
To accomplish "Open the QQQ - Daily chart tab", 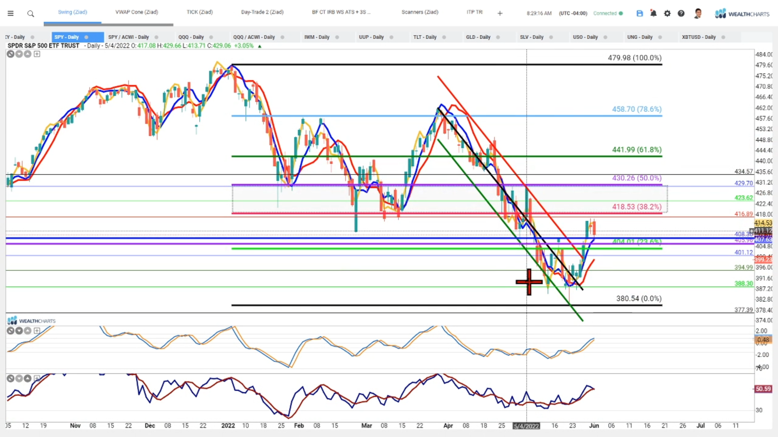I will click(x=191, y=37).
